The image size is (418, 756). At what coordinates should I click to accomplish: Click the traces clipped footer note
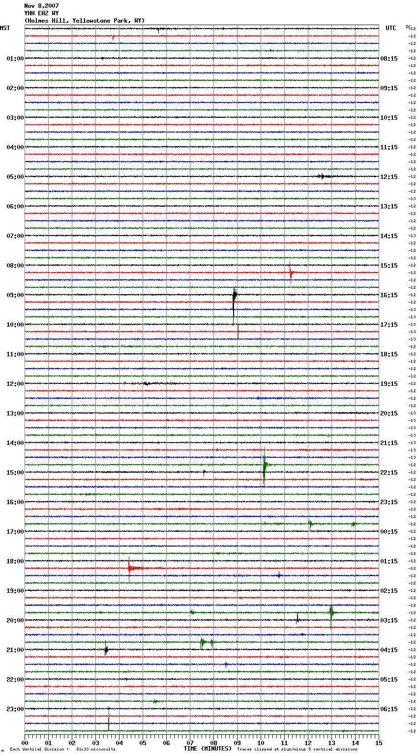tap(297, 749)
